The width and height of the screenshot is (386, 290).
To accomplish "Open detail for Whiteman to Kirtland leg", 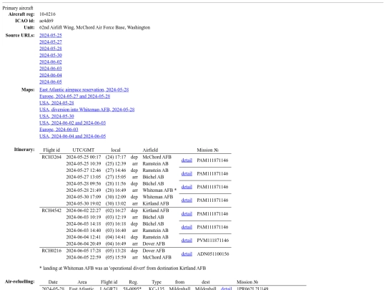I will (187, 200).
